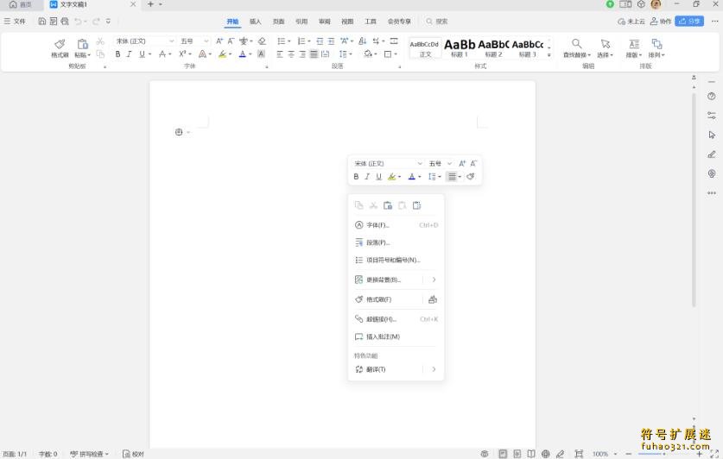Click the Paste clipboard icon in ribbon
This screenshot has height=459, width=723.
pyautogui.click(x=83, y=44)
